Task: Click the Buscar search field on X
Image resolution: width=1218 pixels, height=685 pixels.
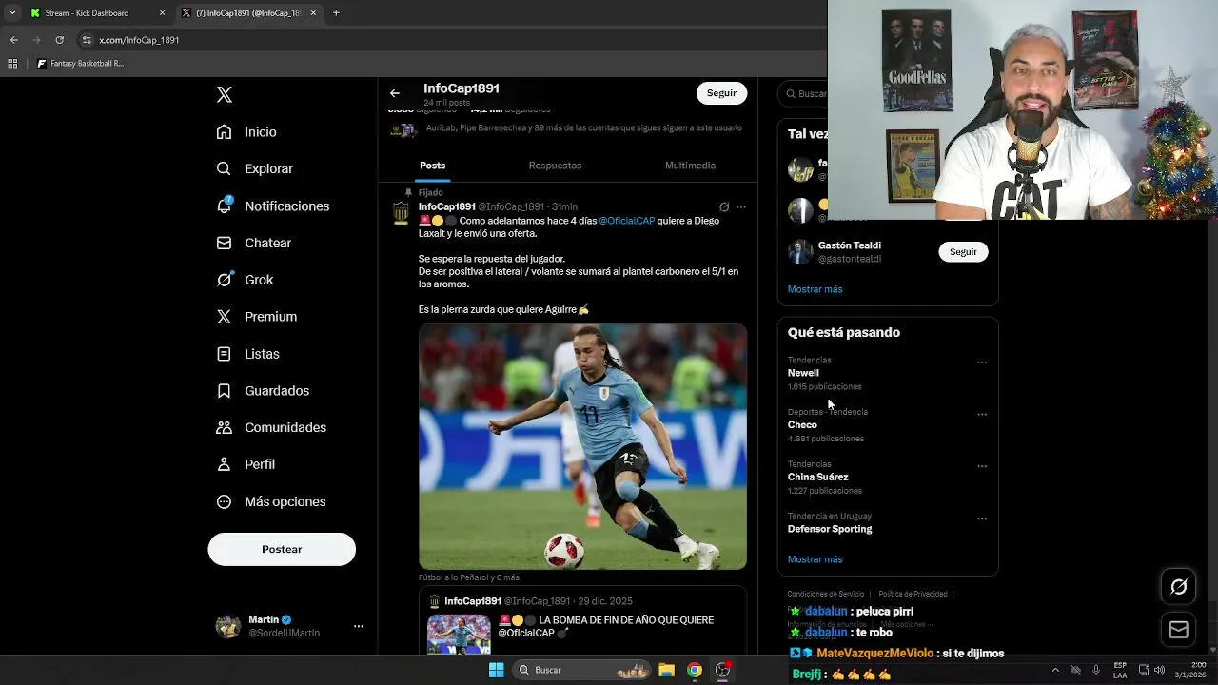Action: (805, 93)
